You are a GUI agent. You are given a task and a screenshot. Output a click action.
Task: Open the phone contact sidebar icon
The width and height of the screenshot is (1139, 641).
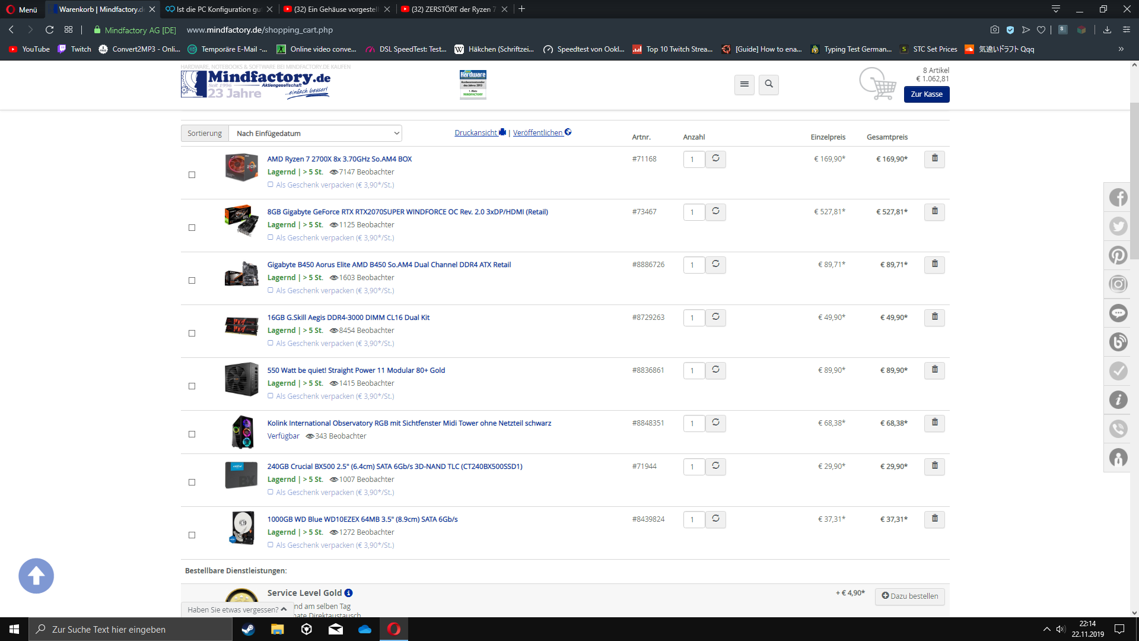point(1118,429)
